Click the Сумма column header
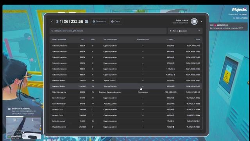 (170, 39)
